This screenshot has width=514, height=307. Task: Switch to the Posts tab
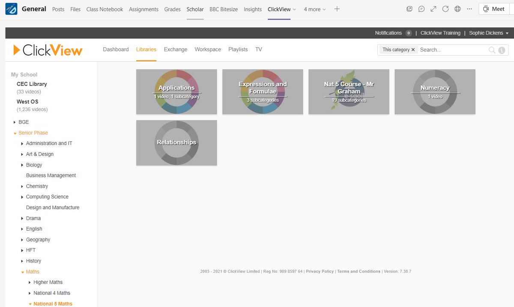pyautogui.click(x=58, y=9)
